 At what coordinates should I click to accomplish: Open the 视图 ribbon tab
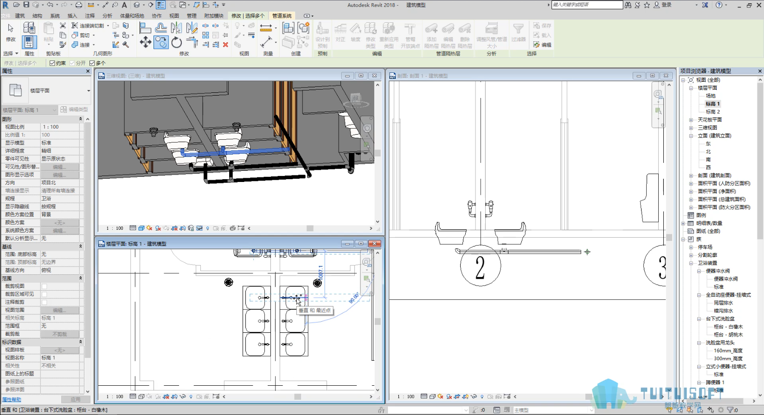coord(174,16)
